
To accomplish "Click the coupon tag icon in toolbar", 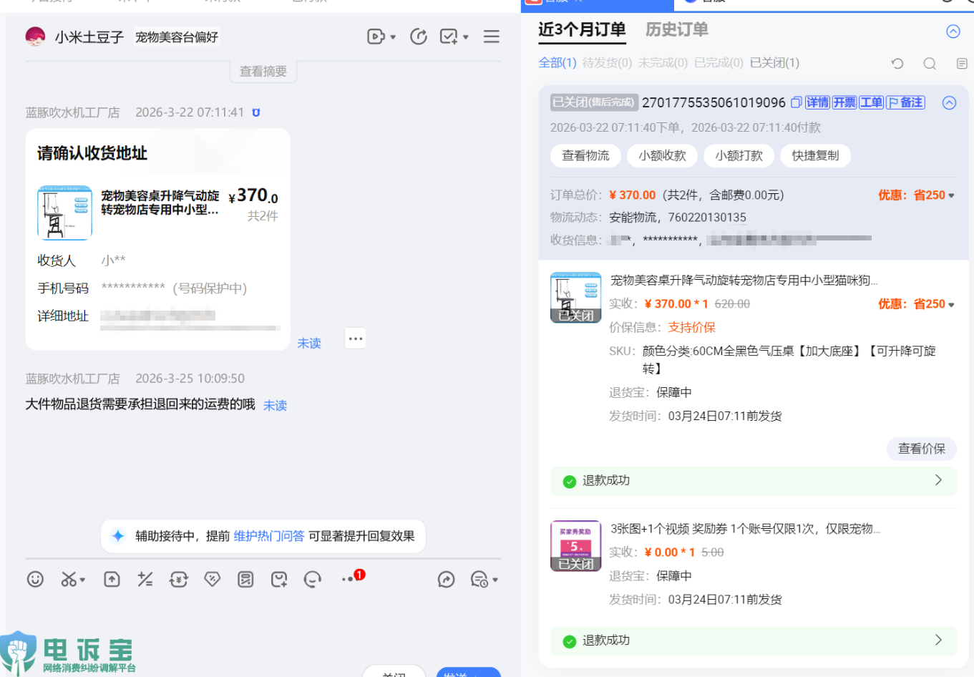I will [212, 579].
